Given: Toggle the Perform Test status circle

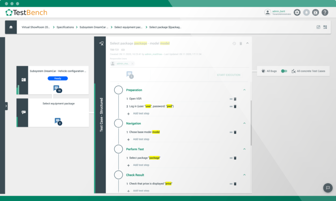Looking at the screenshot, I should [119, 149].
